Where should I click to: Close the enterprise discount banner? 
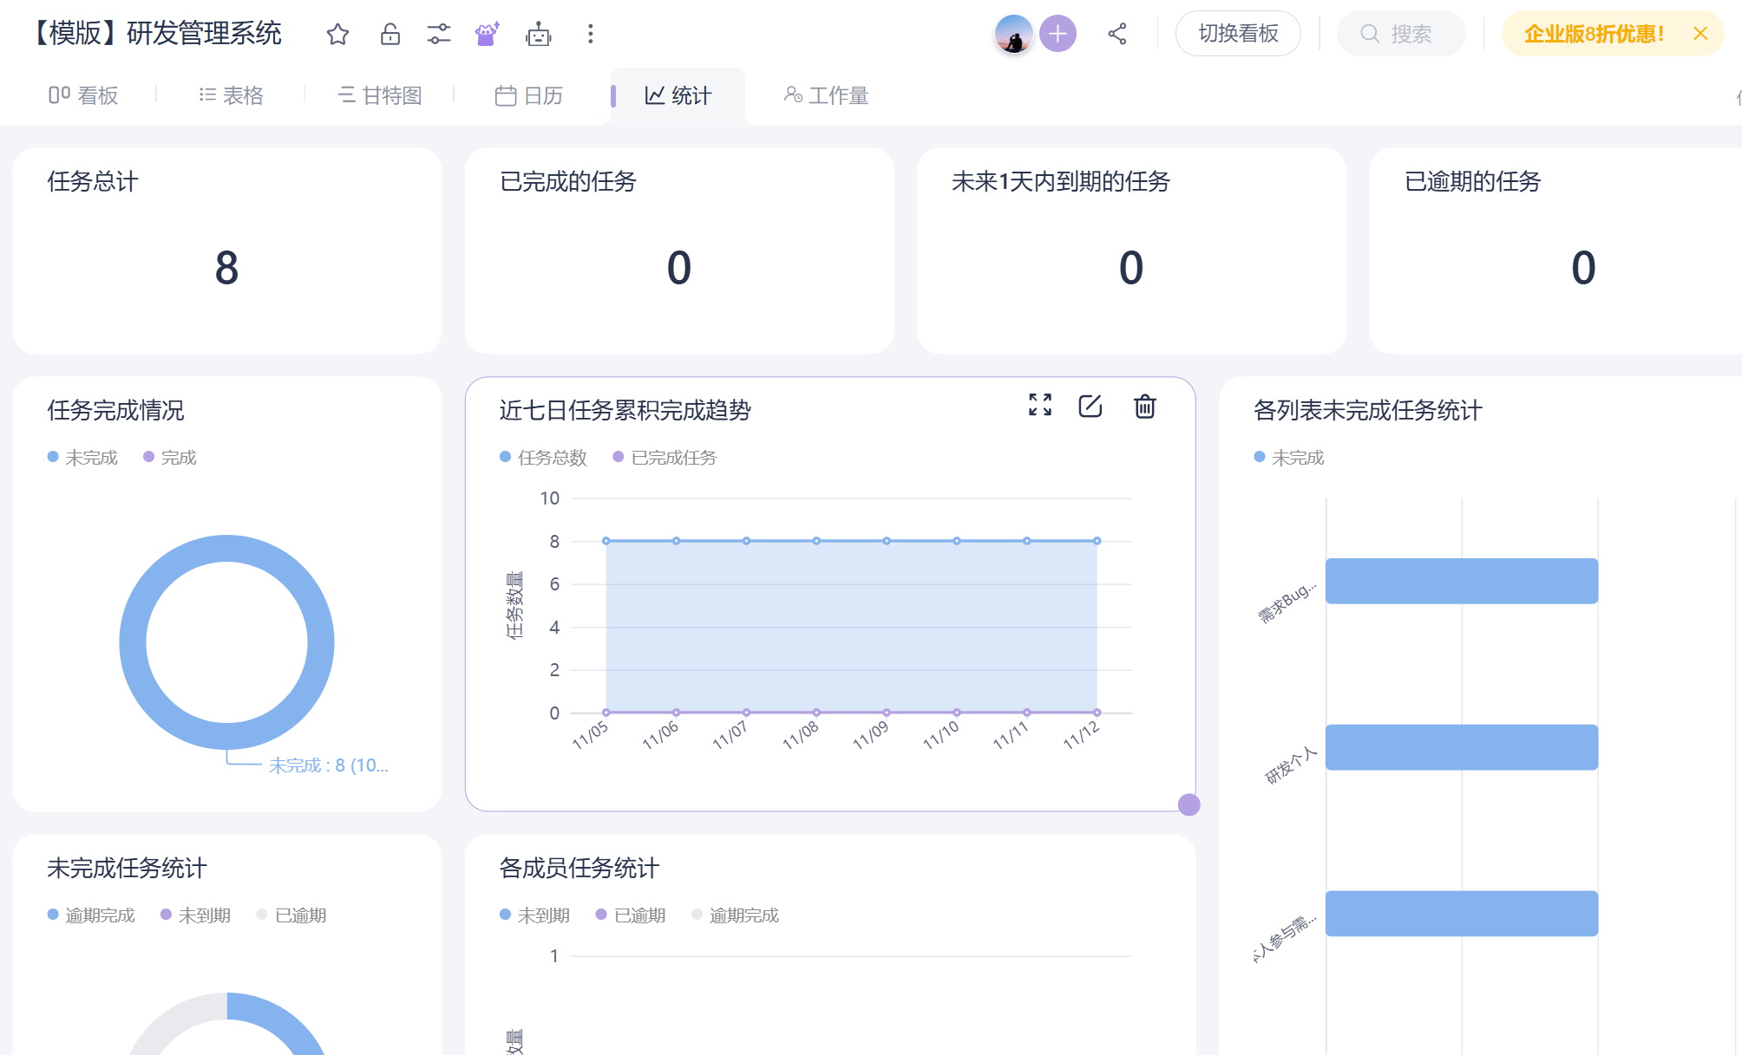(1700, 34)
